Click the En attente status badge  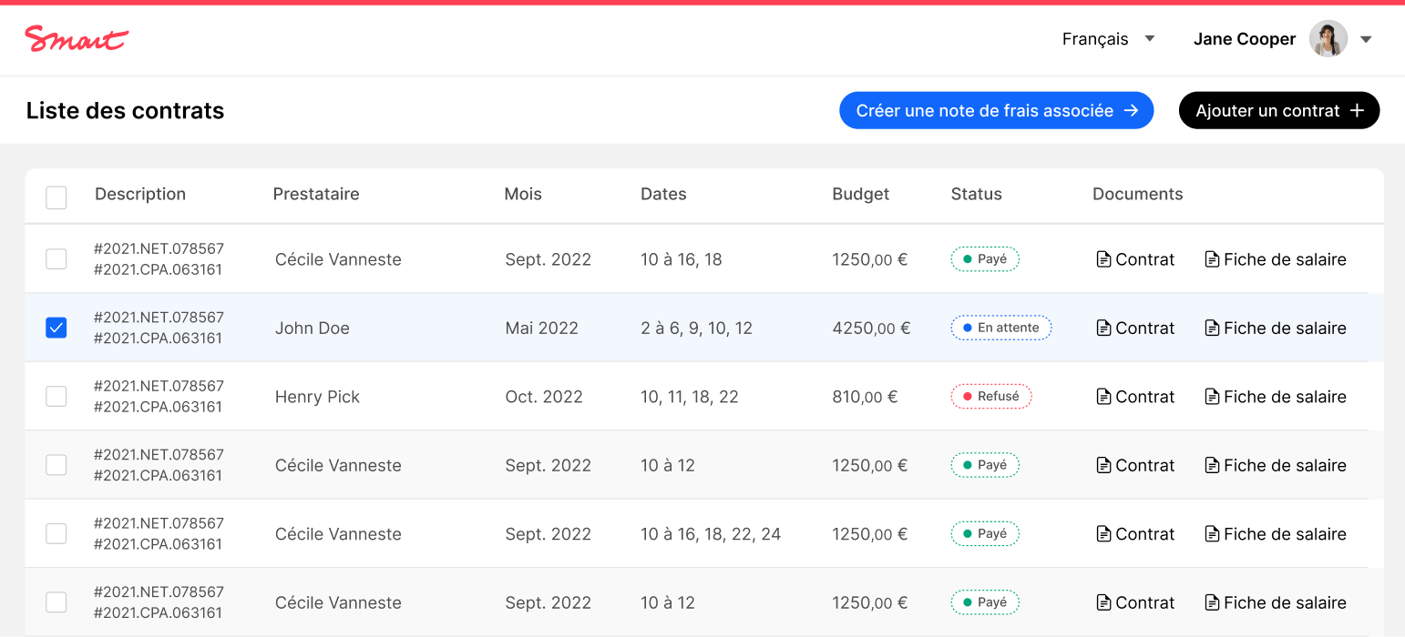pos(1000,329)
